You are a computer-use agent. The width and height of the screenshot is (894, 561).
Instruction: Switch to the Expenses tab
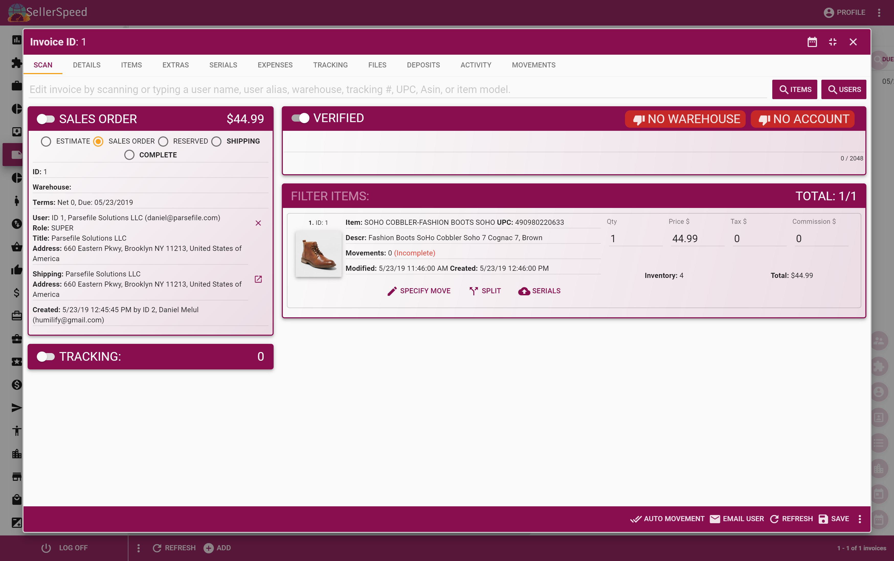point(275,65)
